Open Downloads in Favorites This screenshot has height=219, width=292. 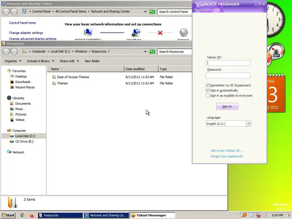pos(23,82)
